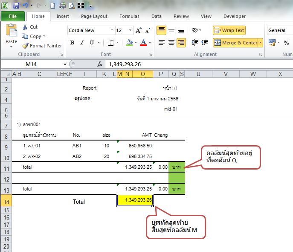This screenshot has height=252, width=293.
Task: Toggle Bold formatting
Action: pos(72,43)
